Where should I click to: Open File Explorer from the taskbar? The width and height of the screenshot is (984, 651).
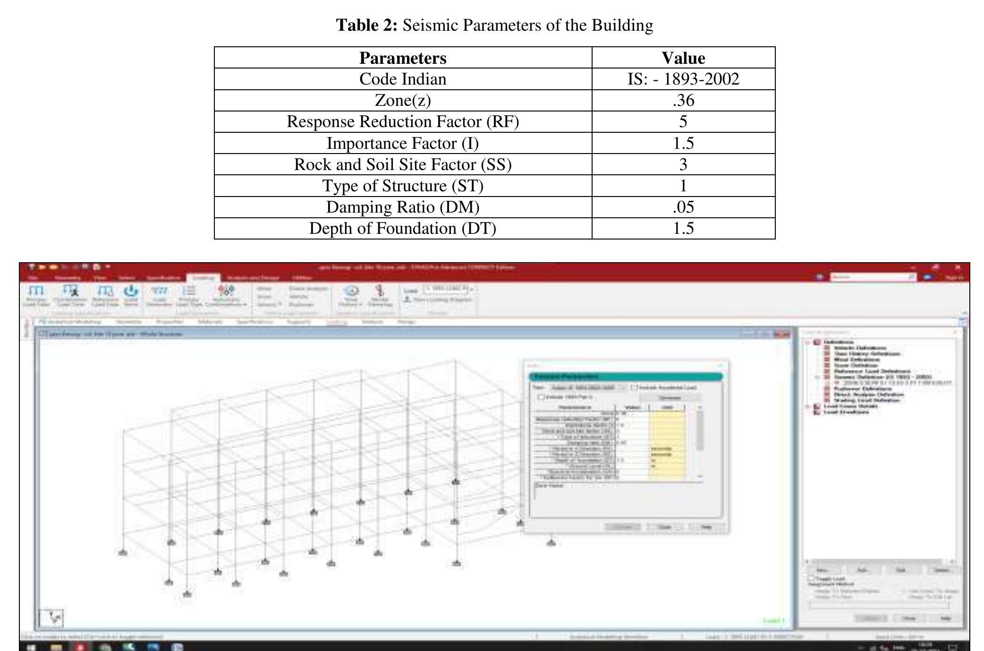56,646
